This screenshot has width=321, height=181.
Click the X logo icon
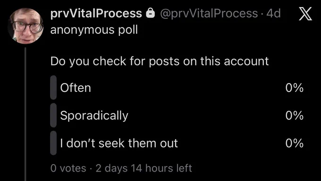[x=305, y=14]
